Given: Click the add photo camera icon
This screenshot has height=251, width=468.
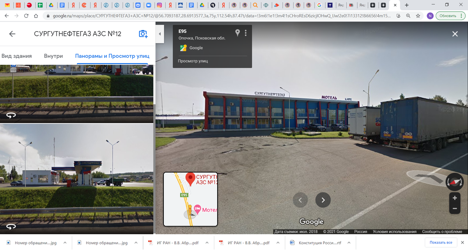Looking at the screenshot, I should (x=143, y=34).
